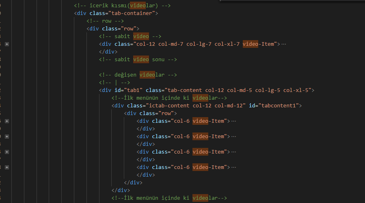The height and width of the screenshot is (203, 365).
Task: Click the "değişen videolar" comment
Action: tap(138, 75)
